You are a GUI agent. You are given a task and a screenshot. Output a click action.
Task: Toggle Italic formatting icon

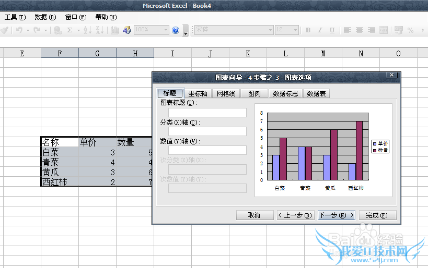(320, 30)
